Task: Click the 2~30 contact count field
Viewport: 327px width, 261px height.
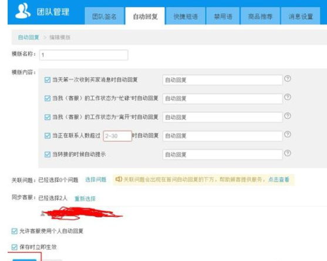Action: [x=117, y=136]
